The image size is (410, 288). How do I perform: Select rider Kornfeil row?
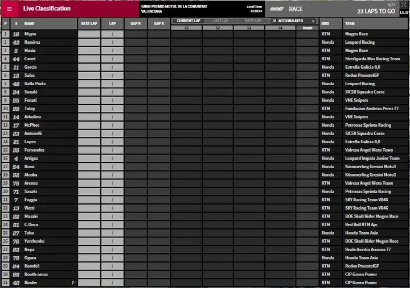click(205, 266)
